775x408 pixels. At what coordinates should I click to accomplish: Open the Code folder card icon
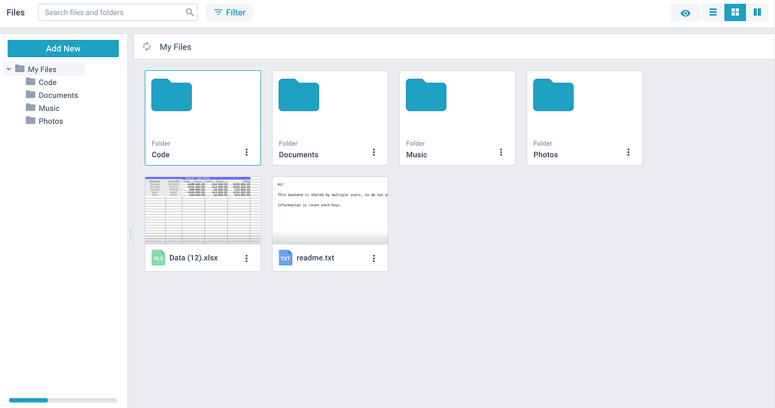tap(171, 95)
